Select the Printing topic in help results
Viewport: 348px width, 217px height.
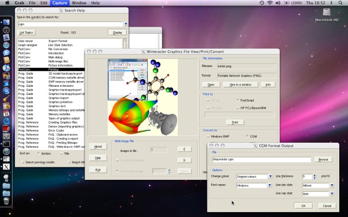coord(53,69)
